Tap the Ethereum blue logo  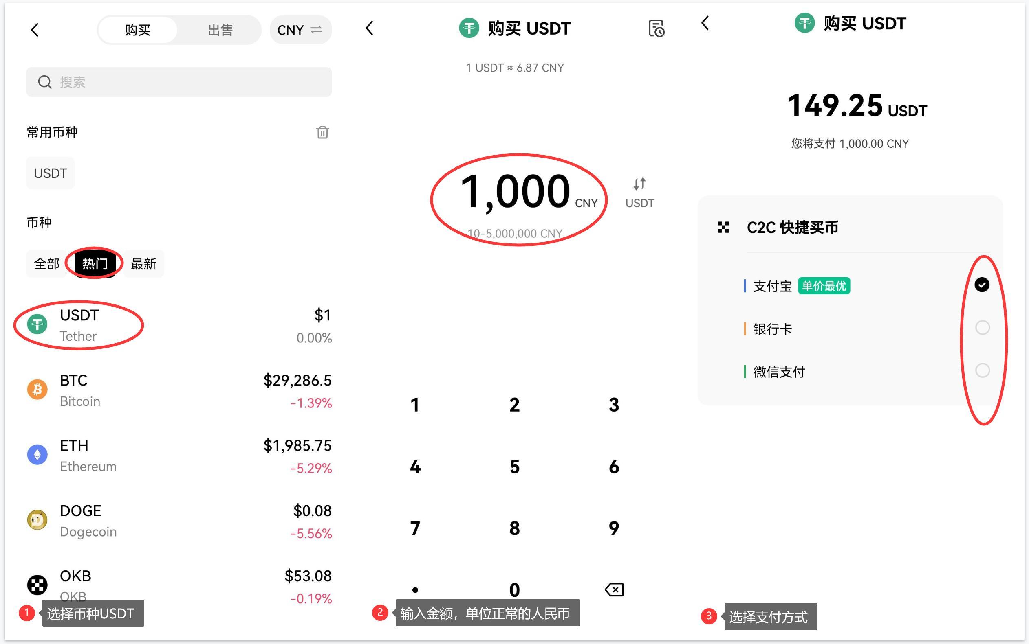point(37,454)
